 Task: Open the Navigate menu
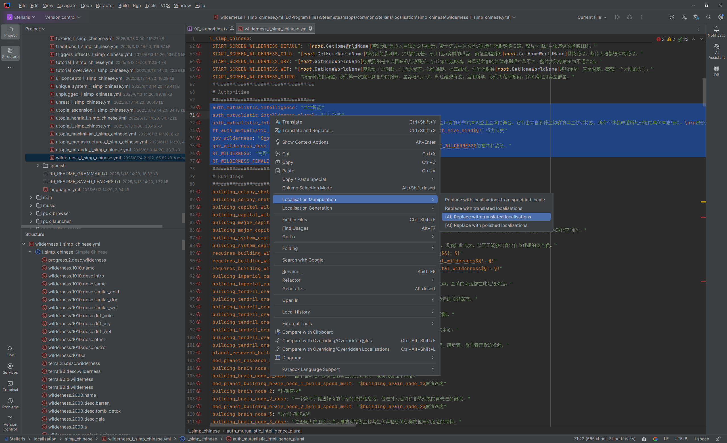pos(67,5)
